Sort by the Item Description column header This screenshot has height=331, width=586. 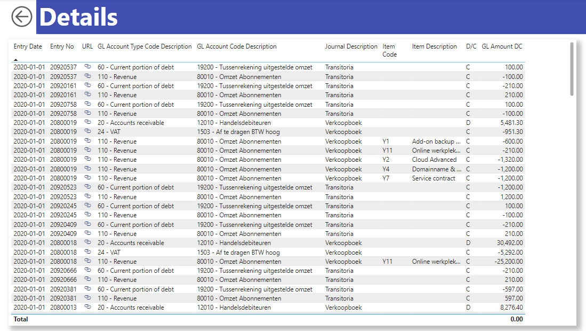(x=434, y=46)
